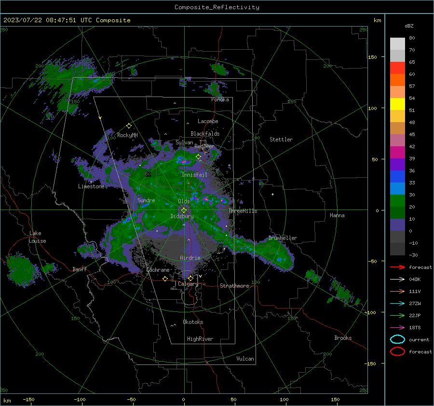Click the Calgary city label

188,284
